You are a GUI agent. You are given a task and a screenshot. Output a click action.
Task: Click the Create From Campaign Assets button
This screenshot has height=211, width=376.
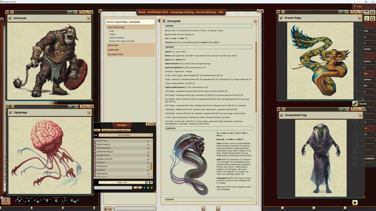click(x=116, y=130)
